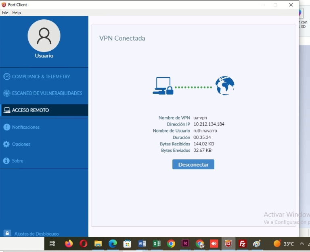Click the FortiClient taskbar icon

[228, 244]
